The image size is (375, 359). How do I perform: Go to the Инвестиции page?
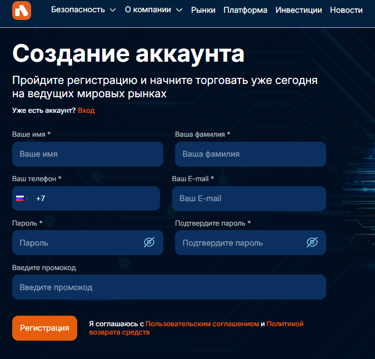click(x=298, y=10)
